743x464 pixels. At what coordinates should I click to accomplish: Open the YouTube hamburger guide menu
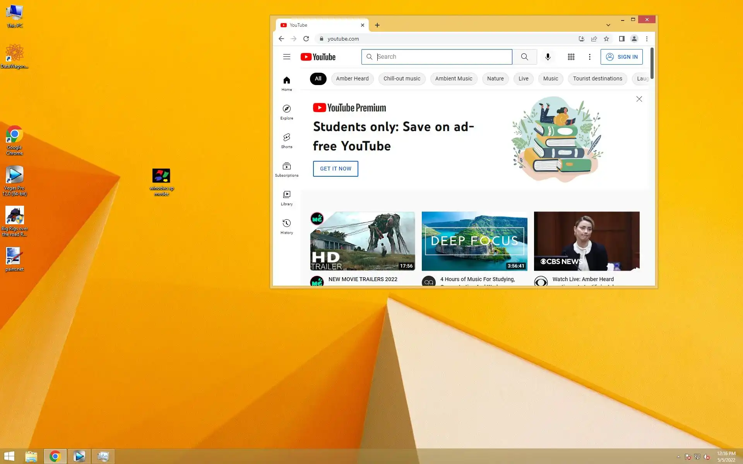click(286, 57)
